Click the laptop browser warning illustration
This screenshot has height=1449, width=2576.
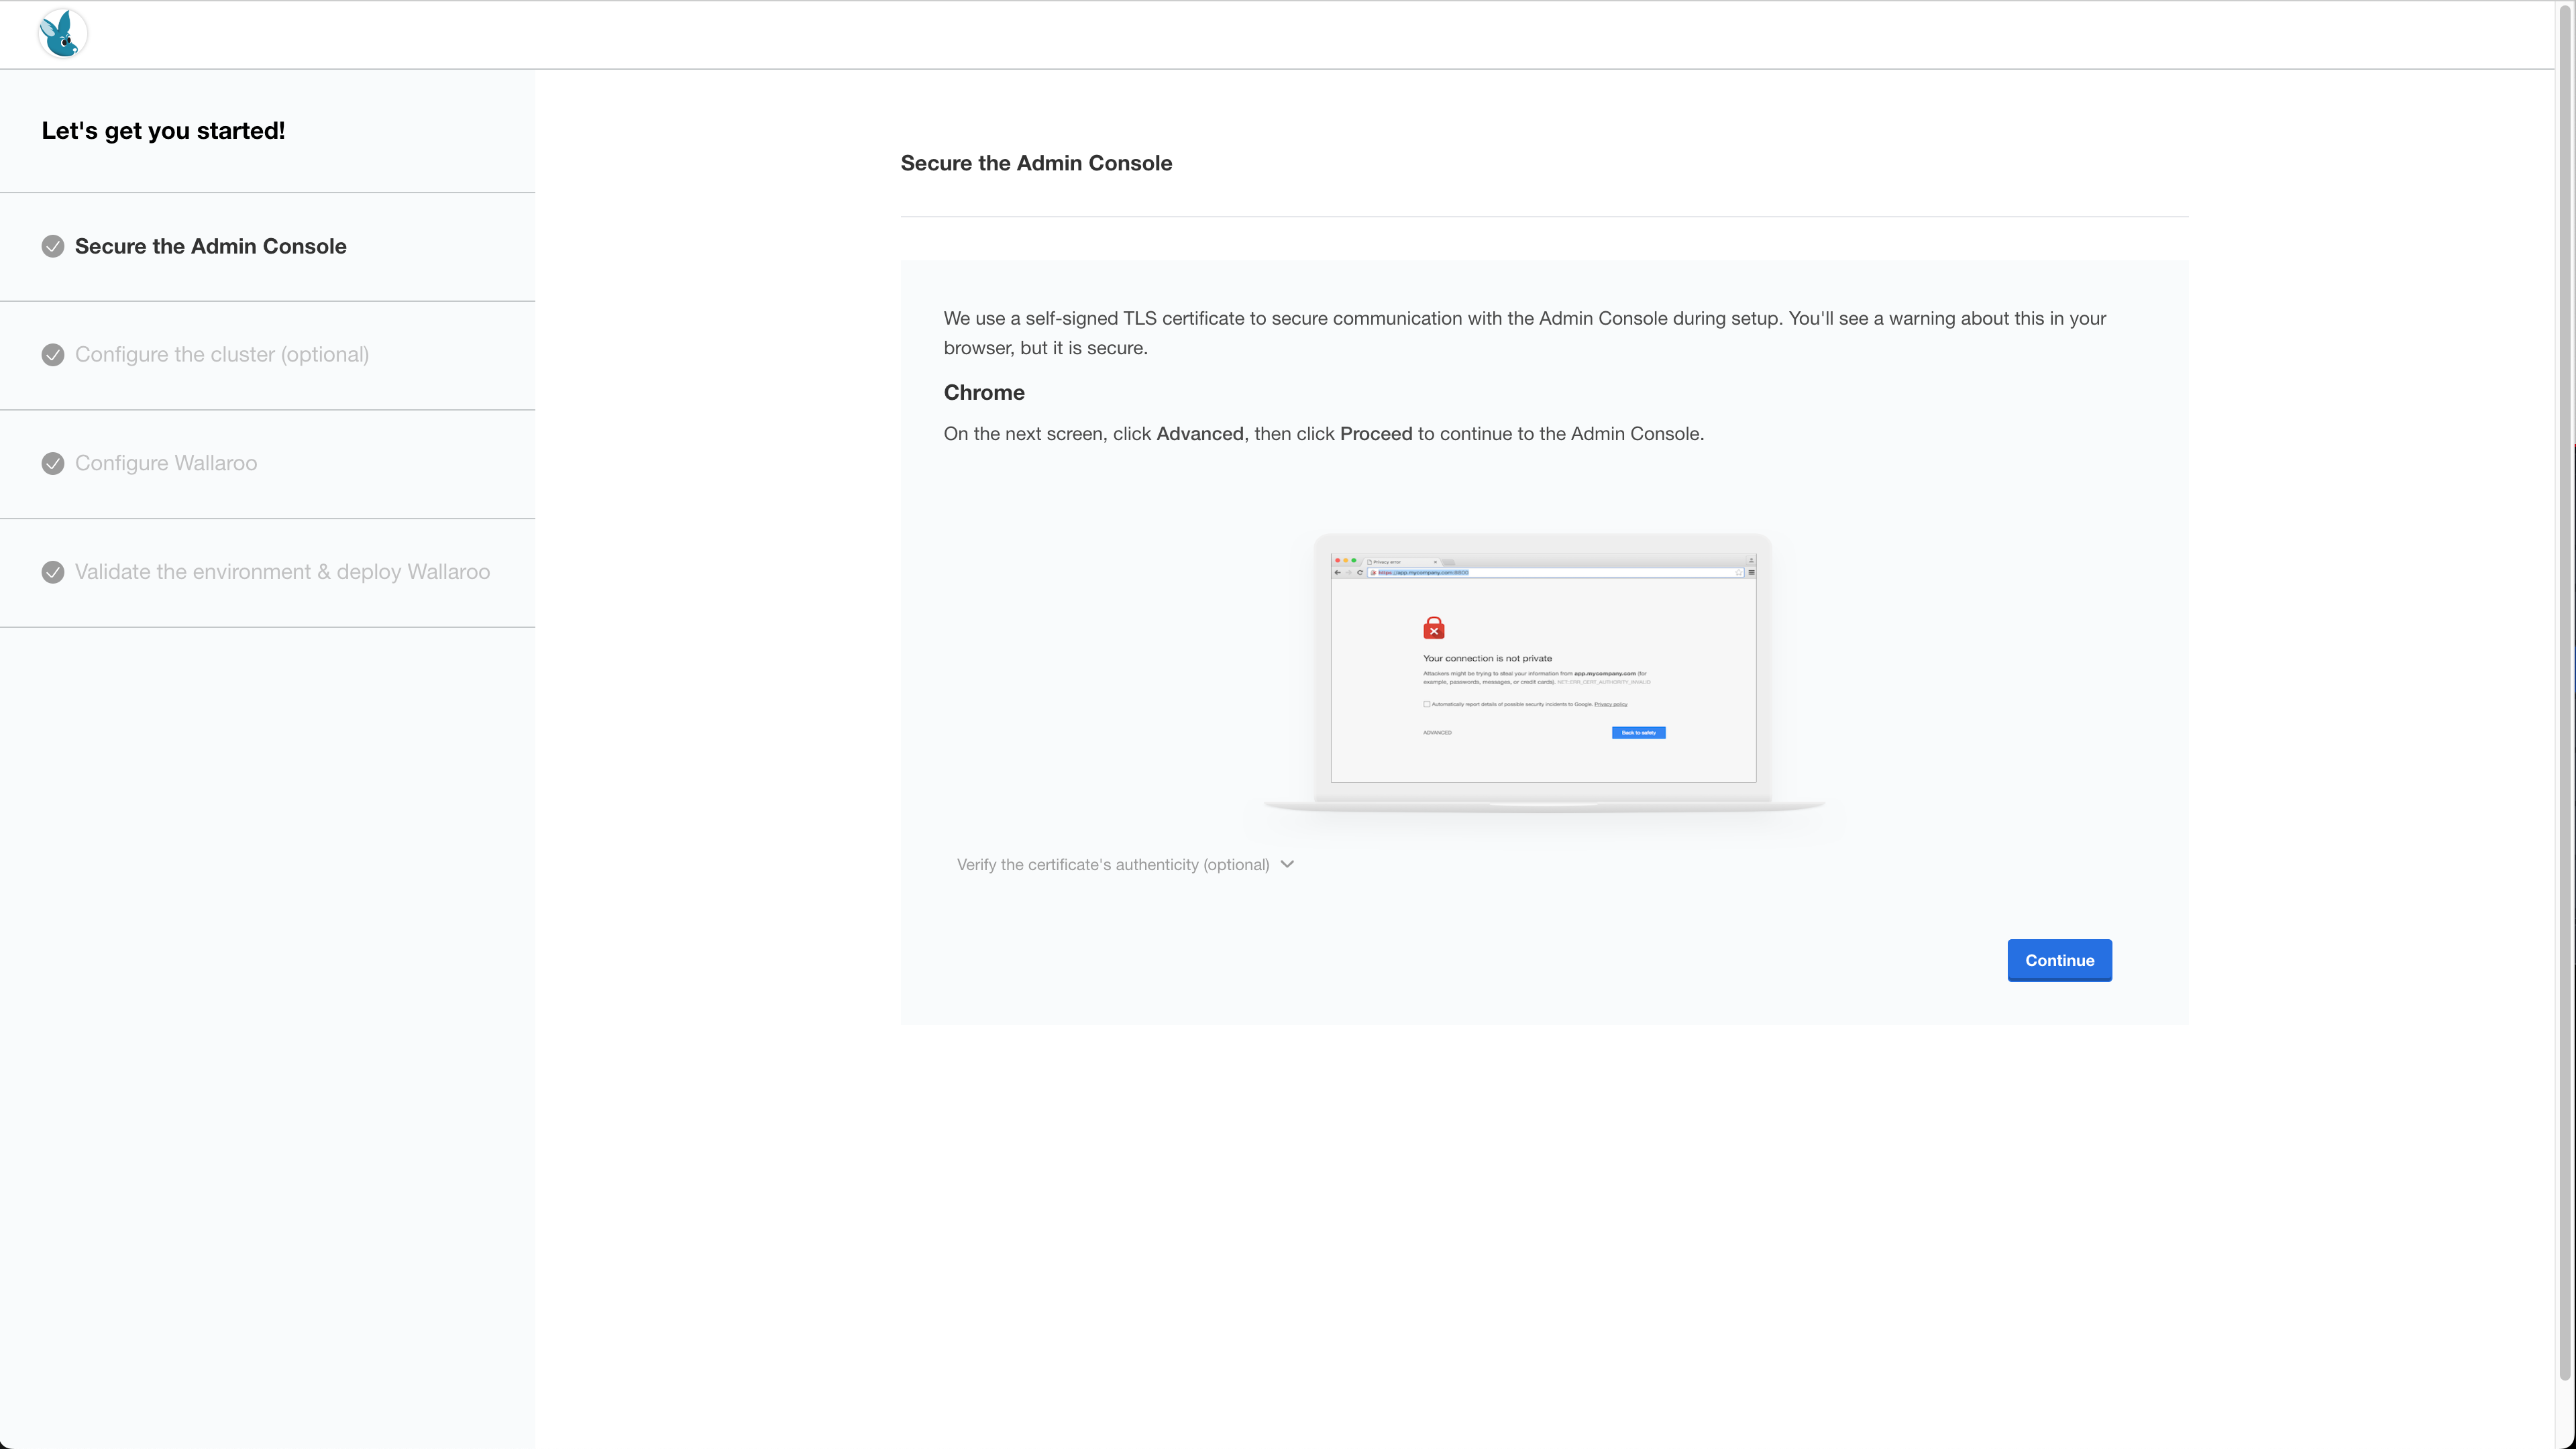click(x=1543, y=671)
